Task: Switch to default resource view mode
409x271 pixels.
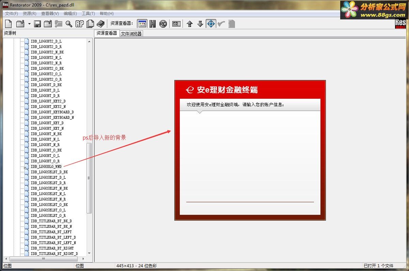Action: (x=142, y=24)
